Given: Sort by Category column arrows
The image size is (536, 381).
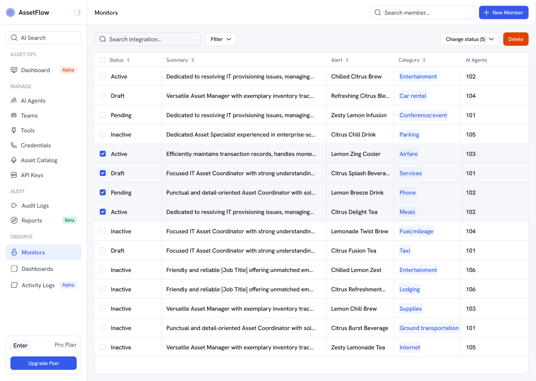Looking at the screenshot, I should (424, 60).
